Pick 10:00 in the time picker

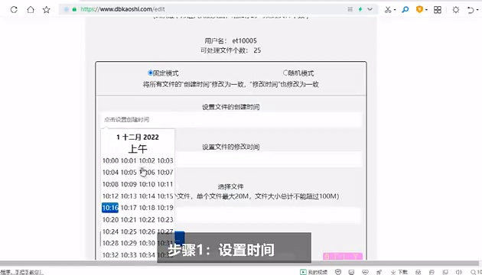coord(110,160)
